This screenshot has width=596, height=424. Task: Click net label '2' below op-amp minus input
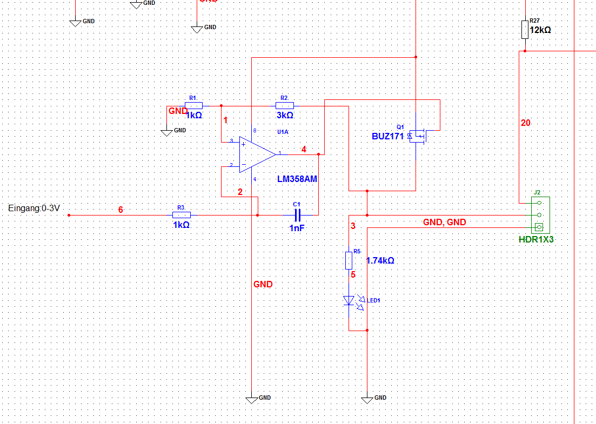[x=240, y=192]
